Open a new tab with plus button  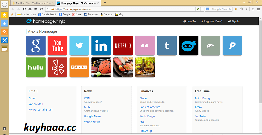coord(105,3)
